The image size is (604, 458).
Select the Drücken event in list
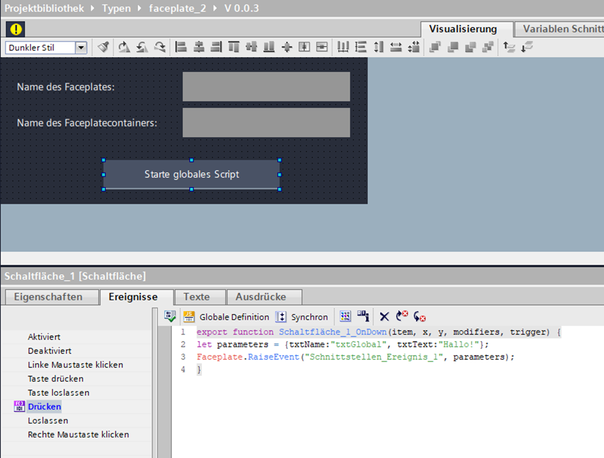[45, 407]
